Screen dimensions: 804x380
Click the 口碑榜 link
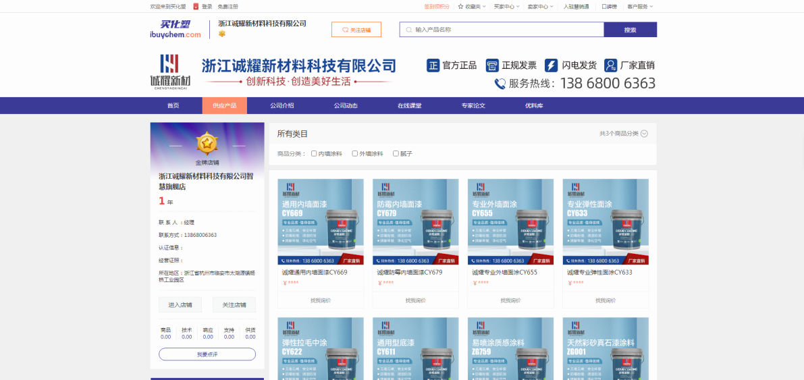tap(609, 7)
